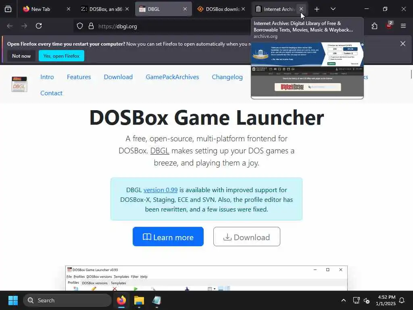Switch to the New Tab tab
The width and height of the screenshot is (413, 310).
tap(47, 9)
